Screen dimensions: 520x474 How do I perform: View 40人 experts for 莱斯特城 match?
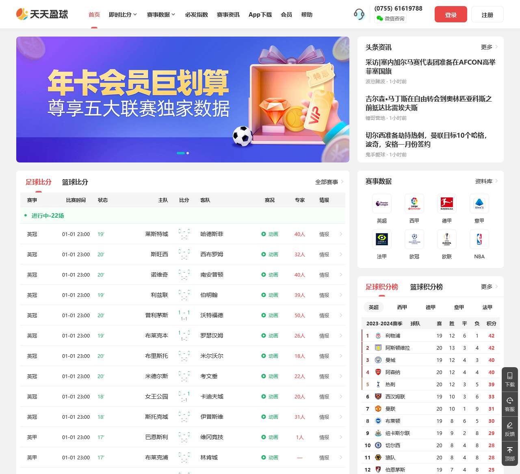[300, 234]
